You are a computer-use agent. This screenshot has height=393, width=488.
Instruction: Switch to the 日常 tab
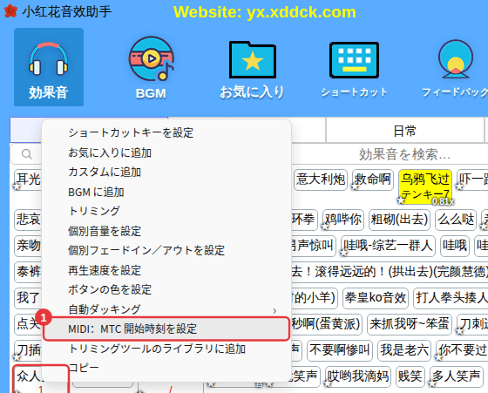[404, 131]
